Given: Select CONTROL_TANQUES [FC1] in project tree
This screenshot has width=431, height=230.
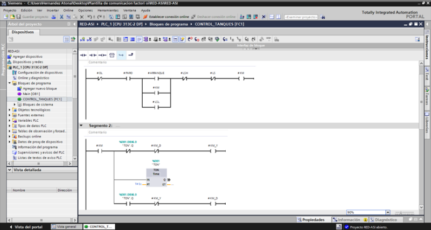Looking at the screenshot, I should tap(42, 99).
